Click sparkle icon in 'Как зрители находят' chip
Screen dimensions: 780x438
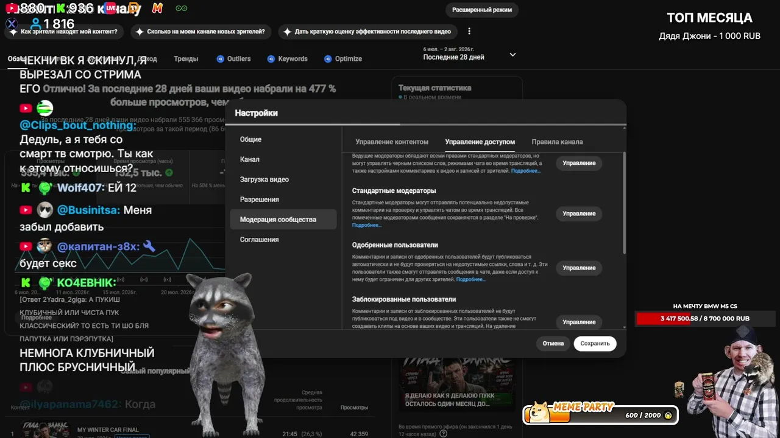[x=13, y=32]
